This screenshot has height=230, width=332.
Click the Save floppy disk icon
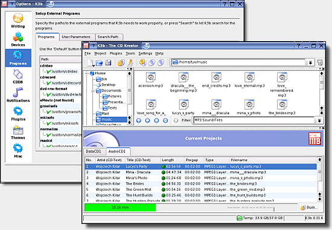pos(108,62)
